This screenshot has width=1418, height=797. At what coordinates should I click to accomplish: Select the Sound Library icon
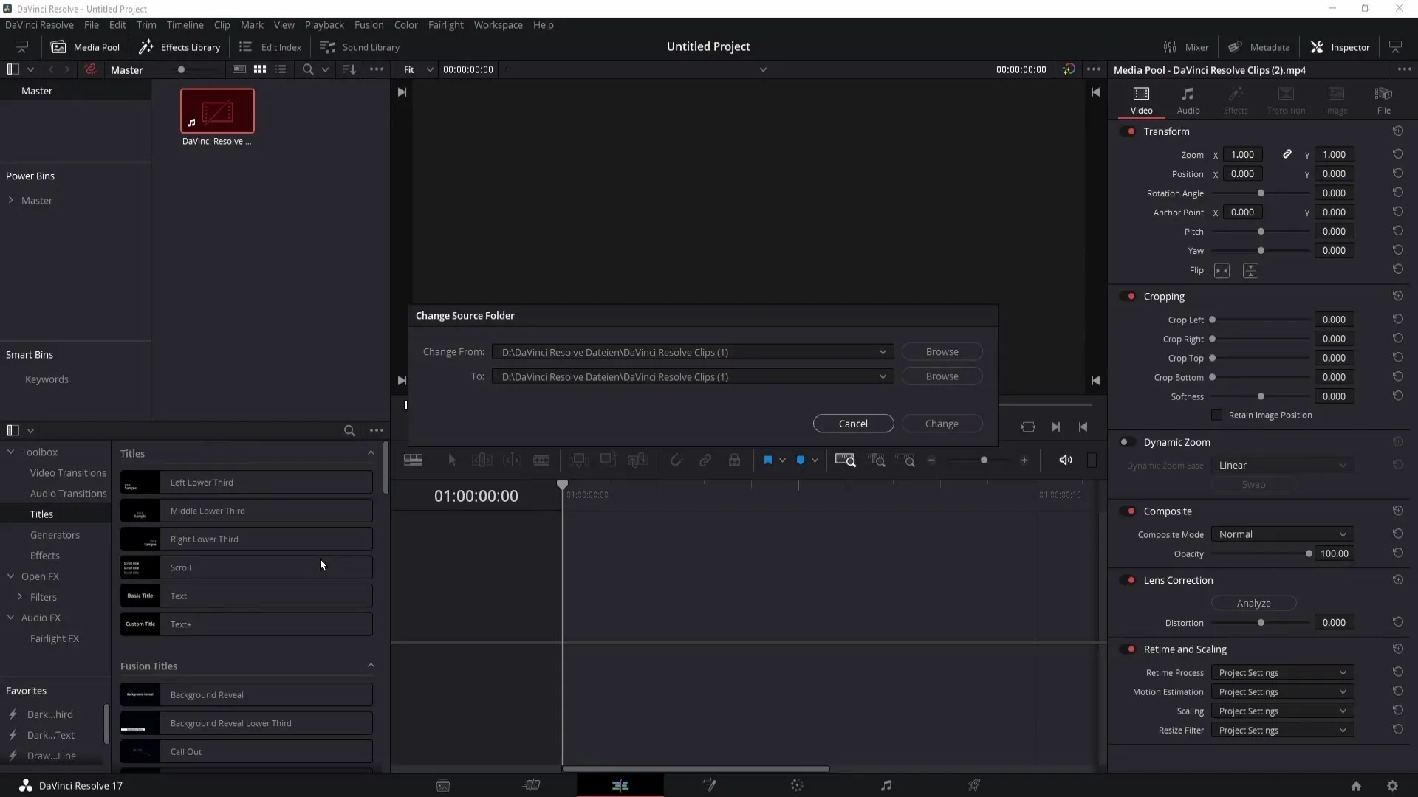328,46
